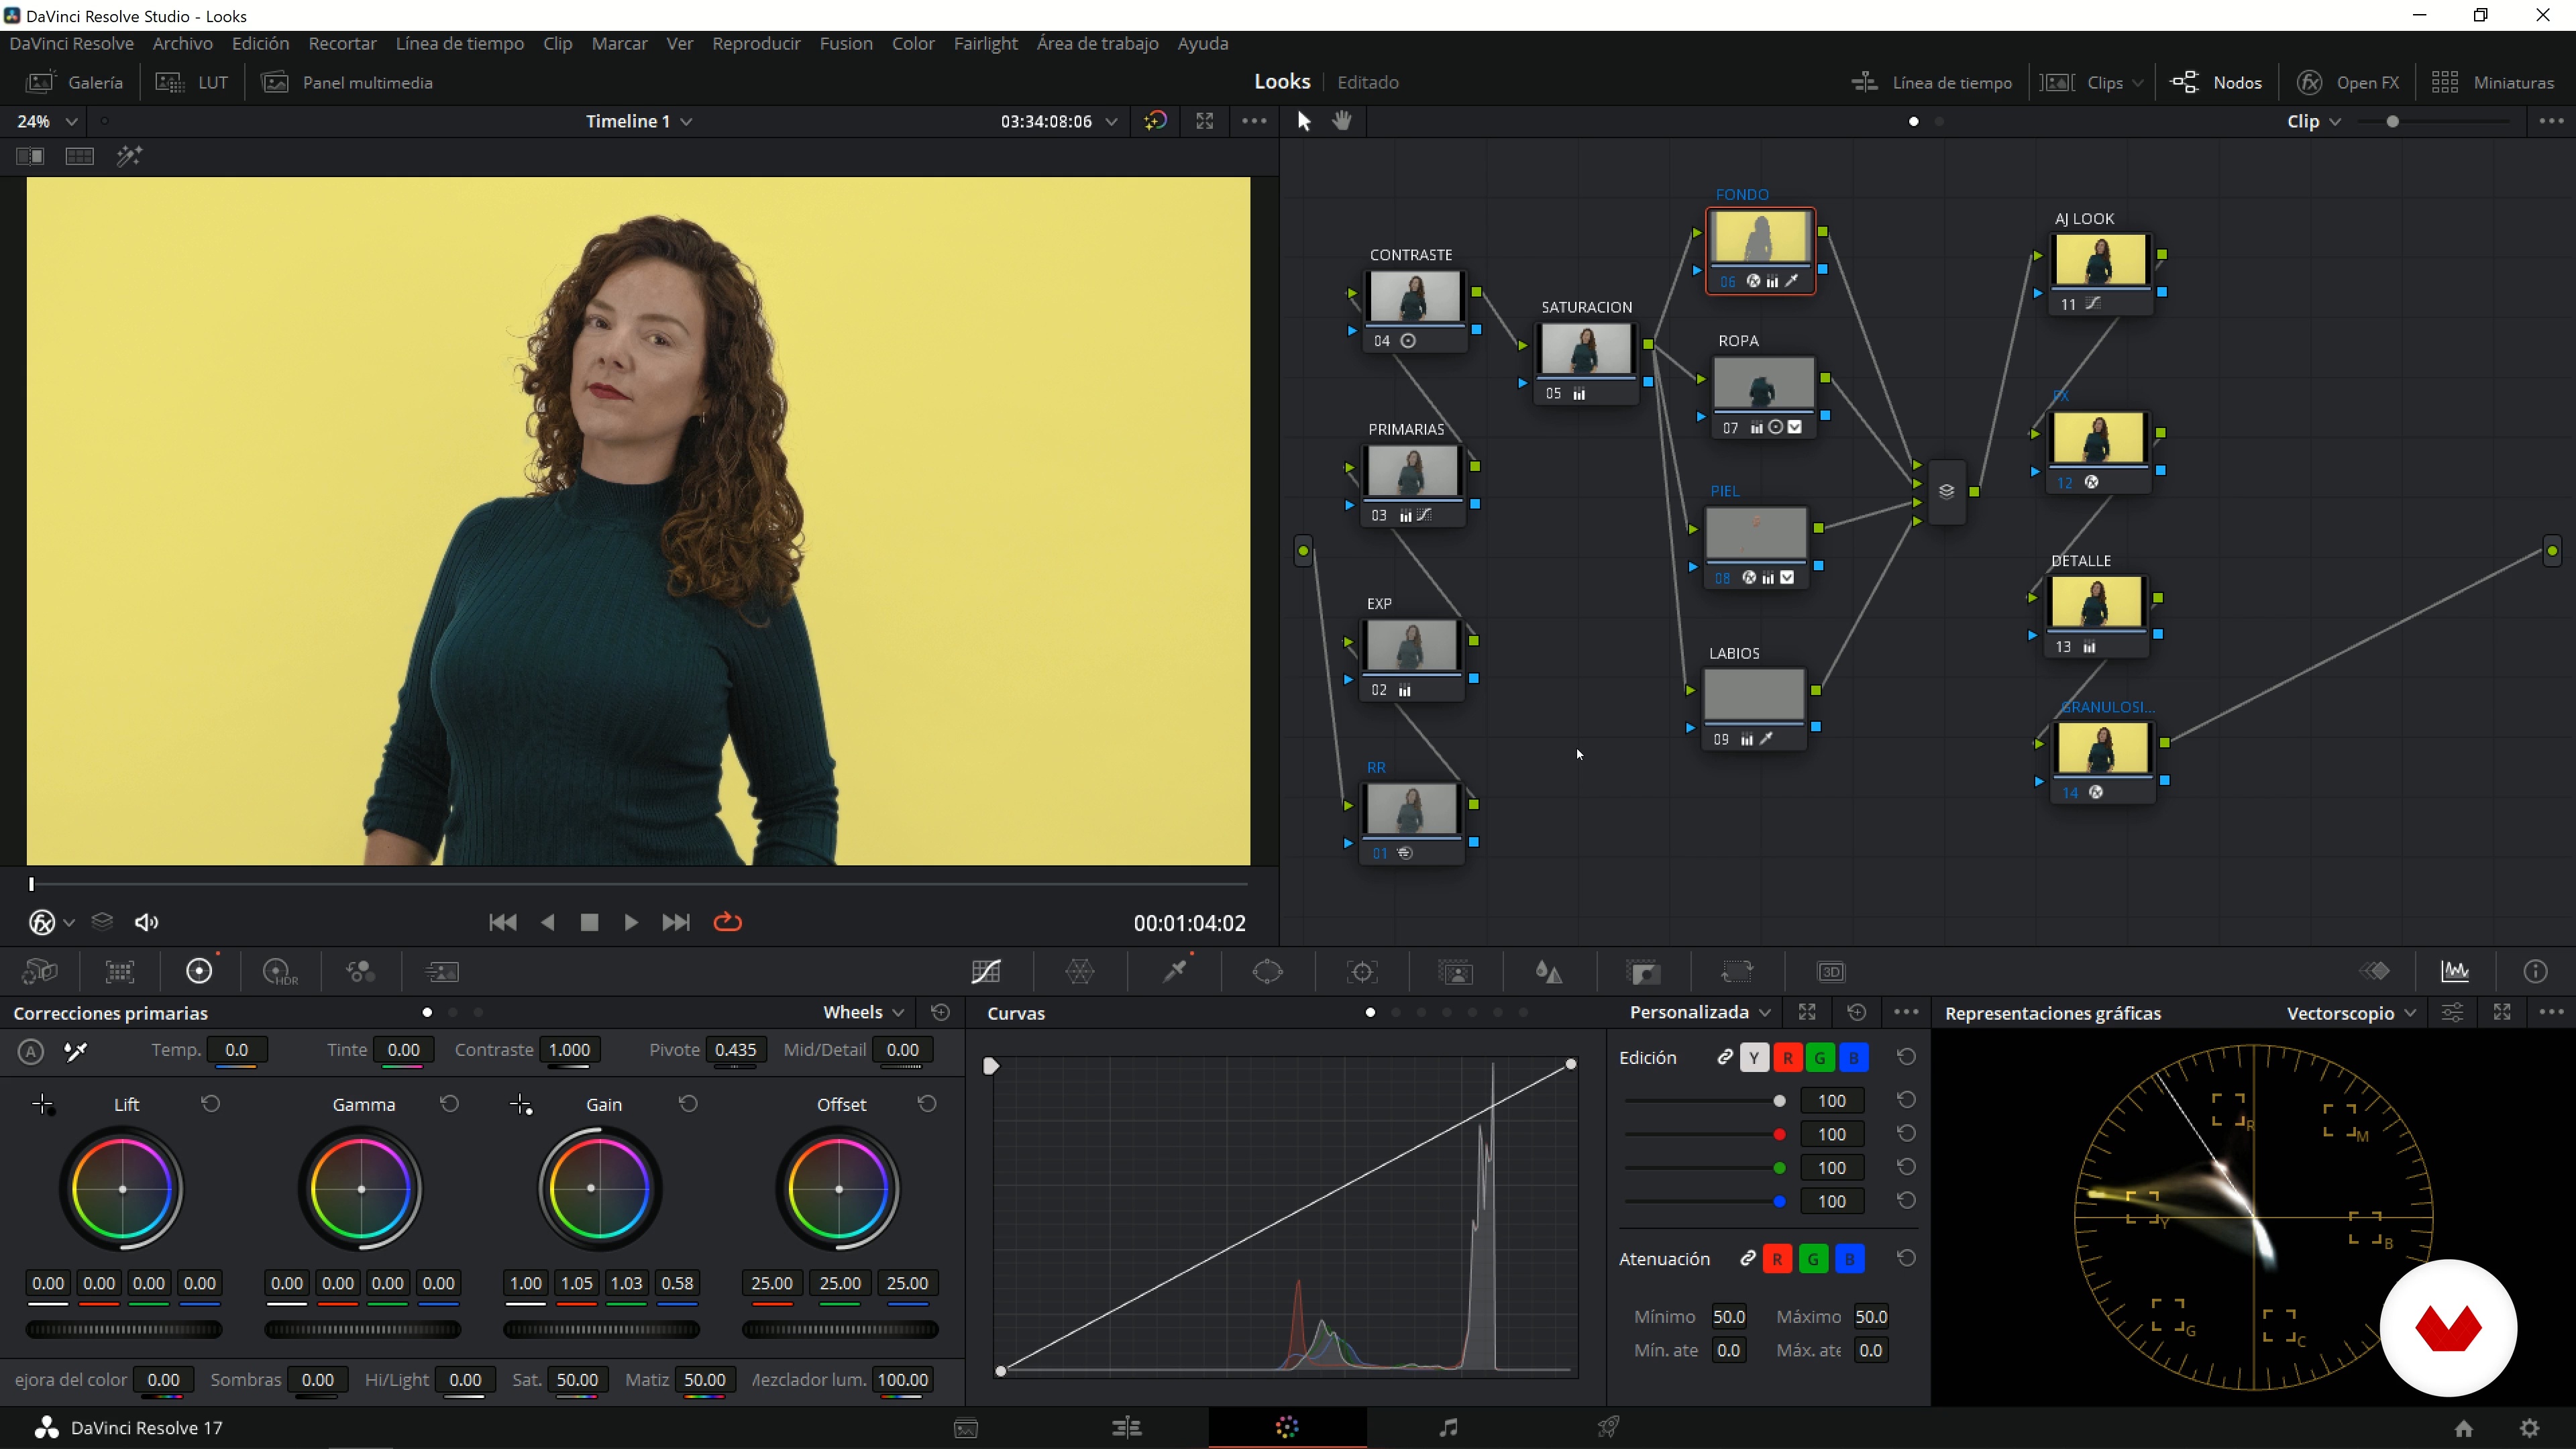Open the Ayuda menu
Image resolution: width=2576 pixels, height=1449 pixels.
point(1202,43)
